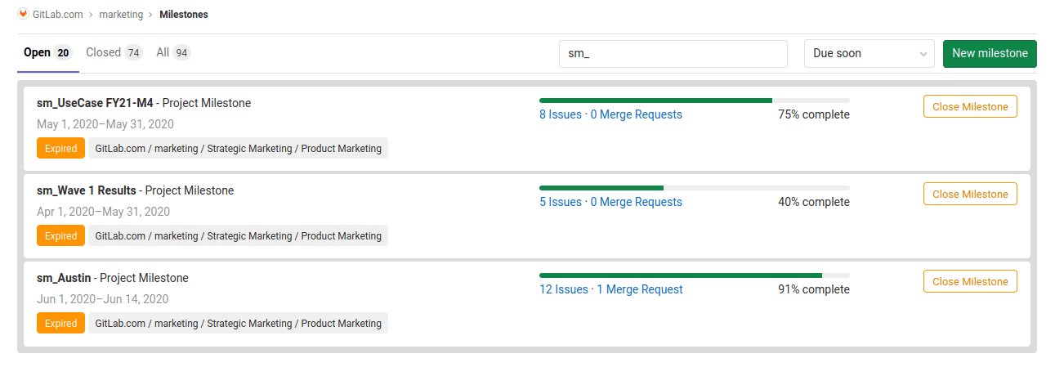View 12 Issues of sm_Austin
Viewport: 1055px width, 367px height.
(x=564, y=289)
